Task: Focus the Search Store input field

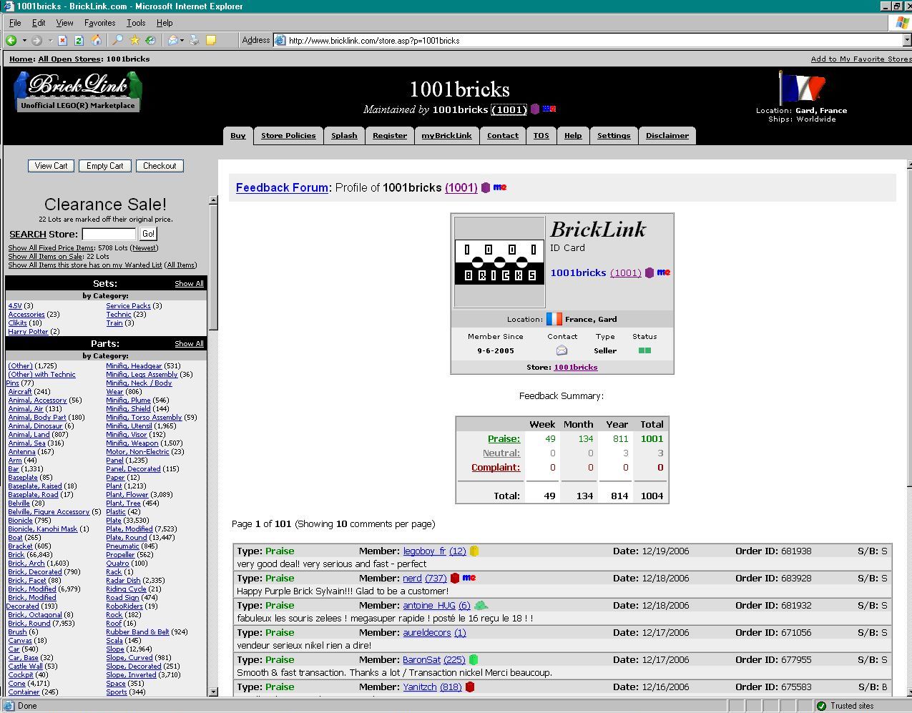Action: [x=109, y=234]
